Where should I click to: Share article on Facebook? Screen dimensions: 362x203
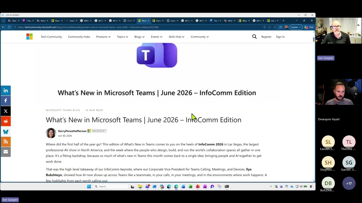coord(6,101)
